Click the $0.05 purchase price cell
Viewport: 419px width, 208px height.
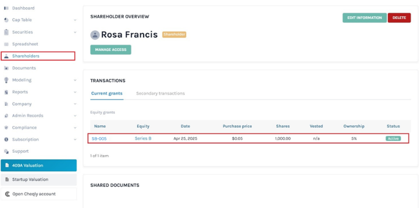[237, 138]
